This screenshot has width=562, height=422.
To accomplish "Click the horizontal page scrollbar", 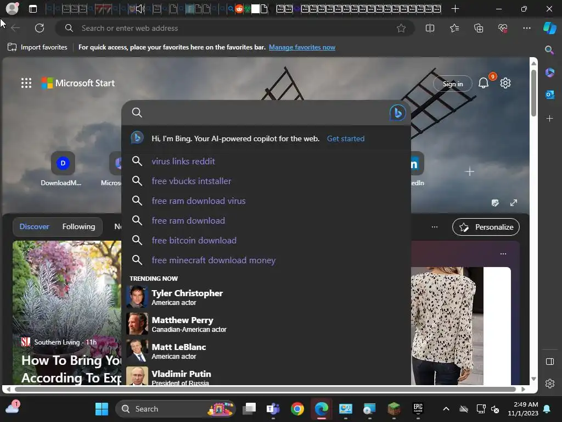I will [x=265, y=390].
